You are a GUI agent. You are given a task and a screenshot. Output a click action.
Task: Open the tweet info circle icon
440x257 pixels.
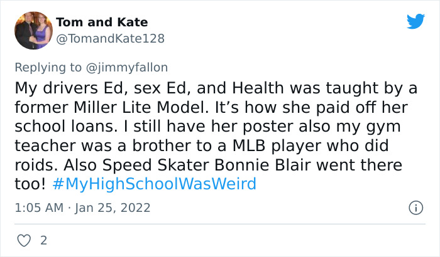click(x=415, y=207)
